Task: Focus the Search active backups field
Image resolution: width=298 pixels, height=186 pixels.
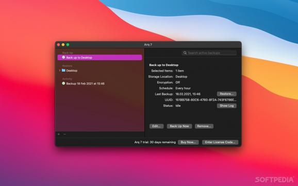Action: click(x=209, y=53)
